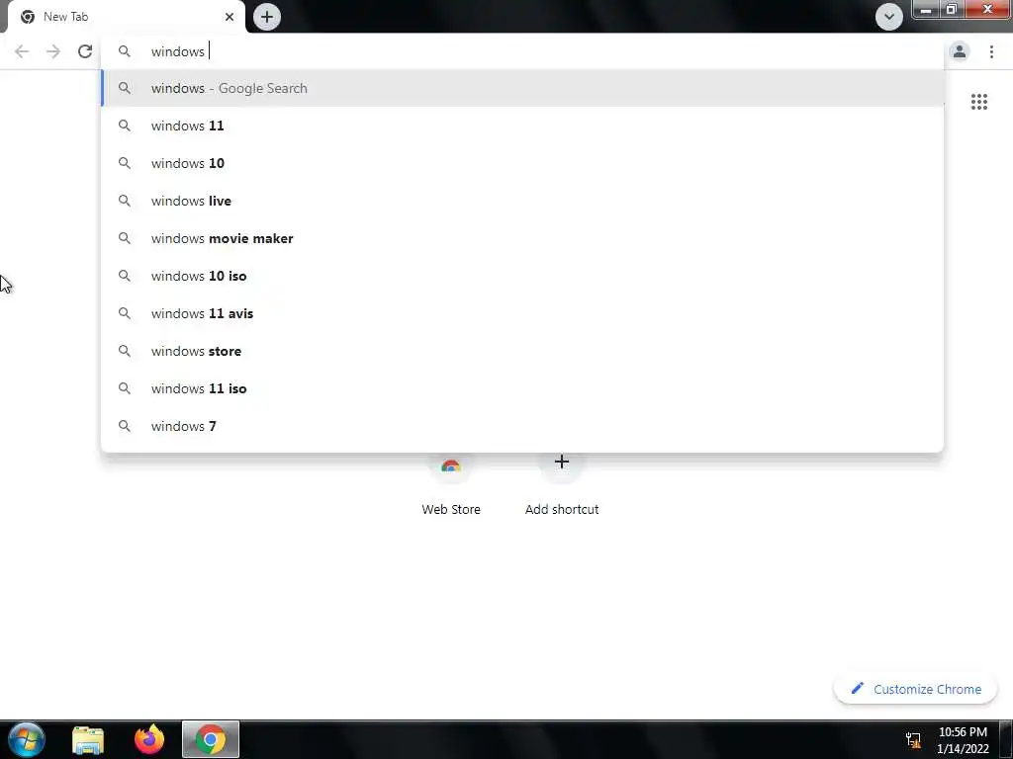This screenshot has width=1013, height=759.
Task: Open the Windows Start menu
Action: click(x=27, y=739)
